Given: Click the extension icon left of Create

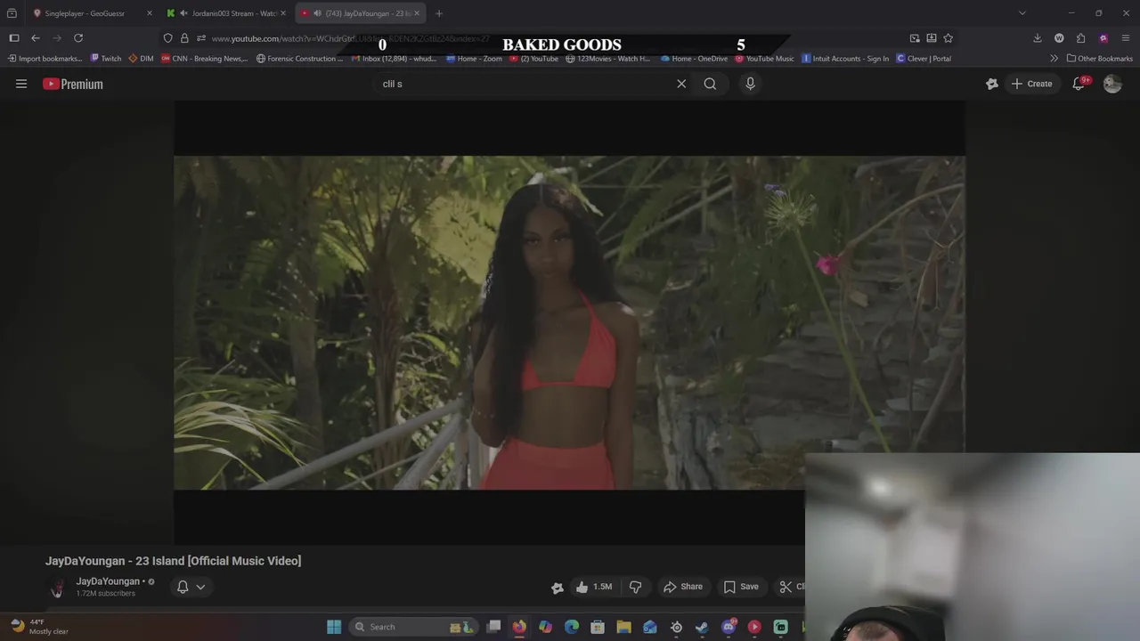Looking at the screenshot, I should pos(992,84).
